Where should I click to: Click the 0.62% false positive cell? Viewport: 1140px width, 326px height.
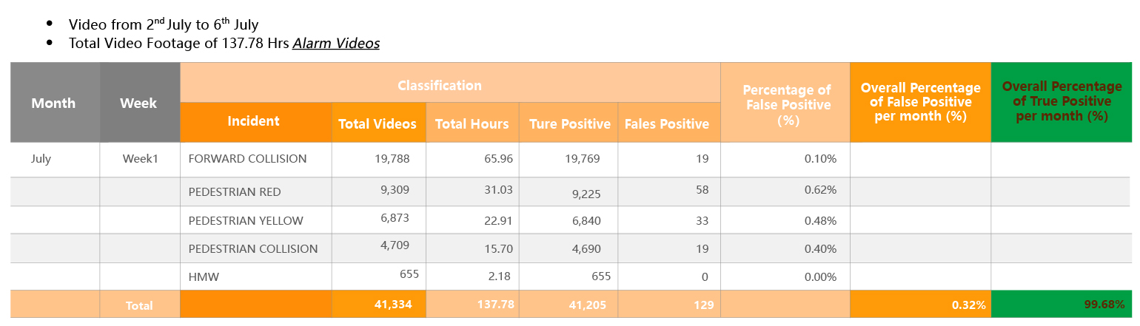point(821,190)
